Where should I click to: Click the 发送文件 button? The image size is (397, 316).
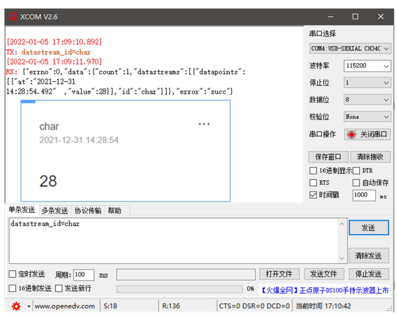click(x=324, y=274)
